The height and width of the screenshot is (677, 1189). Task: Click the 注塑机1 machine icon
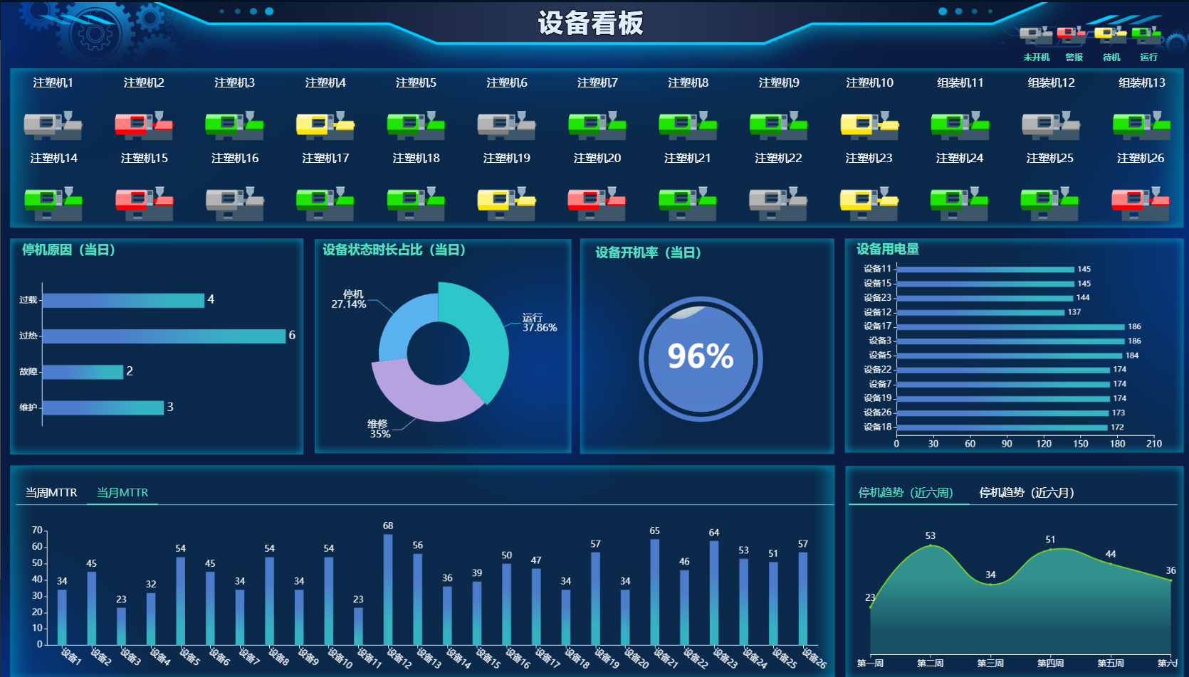(x=53, y=124)
